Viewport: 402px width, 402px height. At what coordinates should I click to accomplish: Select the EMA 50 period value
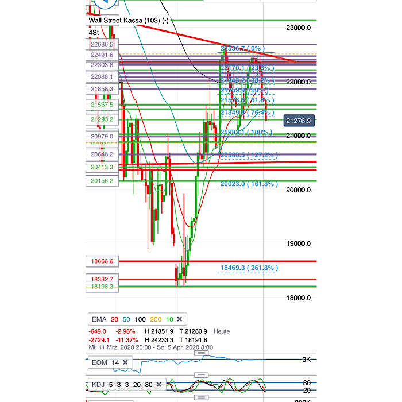[126, 319]
